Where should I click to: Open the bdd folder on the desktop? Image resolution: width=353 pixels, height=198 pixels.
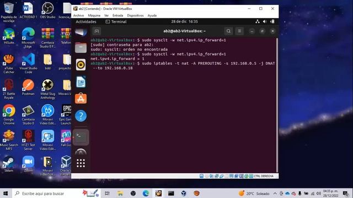(x=47, y=62)
